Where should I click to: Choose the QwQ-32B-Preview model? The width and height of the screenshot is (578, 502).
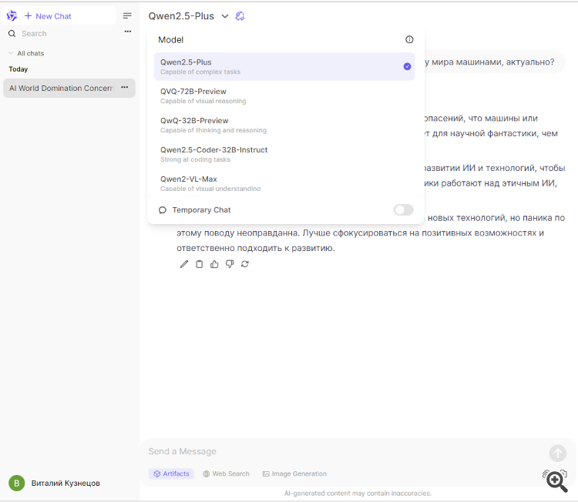[284, 125]
